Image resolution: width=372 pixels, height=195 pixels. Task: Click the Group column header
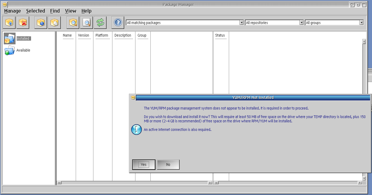coord(142,35)
